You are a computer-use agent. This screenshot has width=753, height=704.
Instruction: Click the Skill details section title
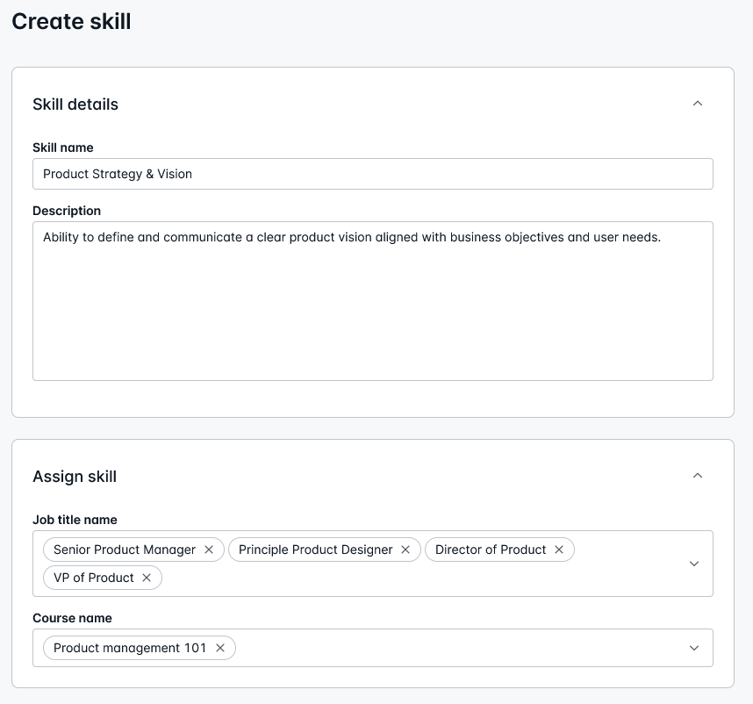pyautogui.click(x=75, y=104)
